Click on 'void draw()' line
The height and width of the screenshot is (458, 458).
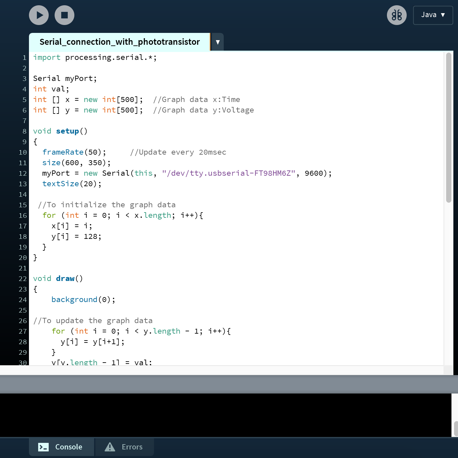click(x=58, y=279)
